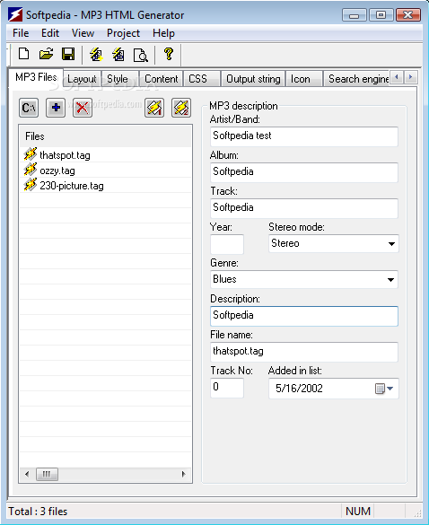Click the empty Year input field
The width and height of the screenshot is (429, 525).
click(x=227, y=244)
